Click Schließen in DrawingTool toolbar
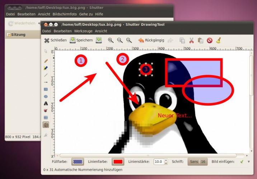The height and width of the screenshot is (179, 257). click(x=55, y=40)
